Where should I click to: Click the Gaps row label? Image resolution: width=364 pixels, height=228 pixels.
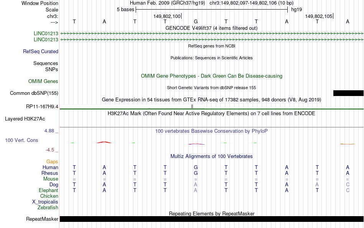tap(52, 161)
